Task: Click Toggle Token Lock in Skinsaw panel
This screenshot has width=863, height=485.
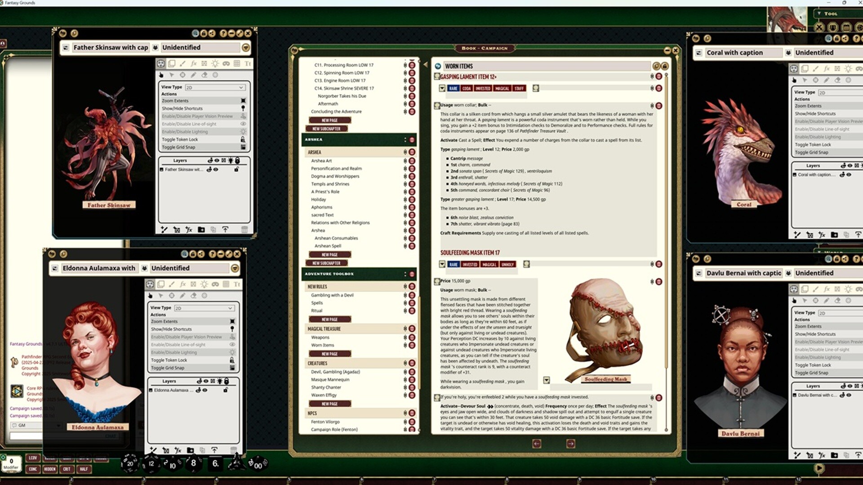Action: (x=180, y=139)
